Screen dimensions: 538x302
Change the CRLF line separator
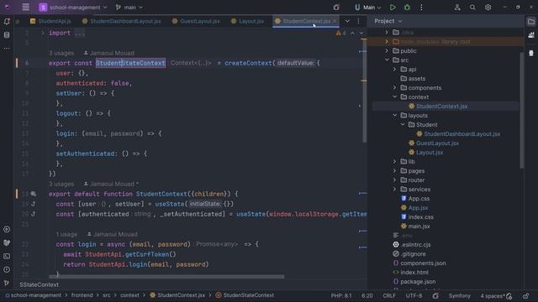[x=389, y=295]
